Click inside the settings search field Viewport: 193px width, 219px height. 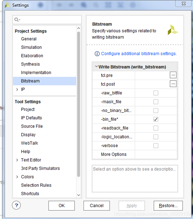(47, 20)
